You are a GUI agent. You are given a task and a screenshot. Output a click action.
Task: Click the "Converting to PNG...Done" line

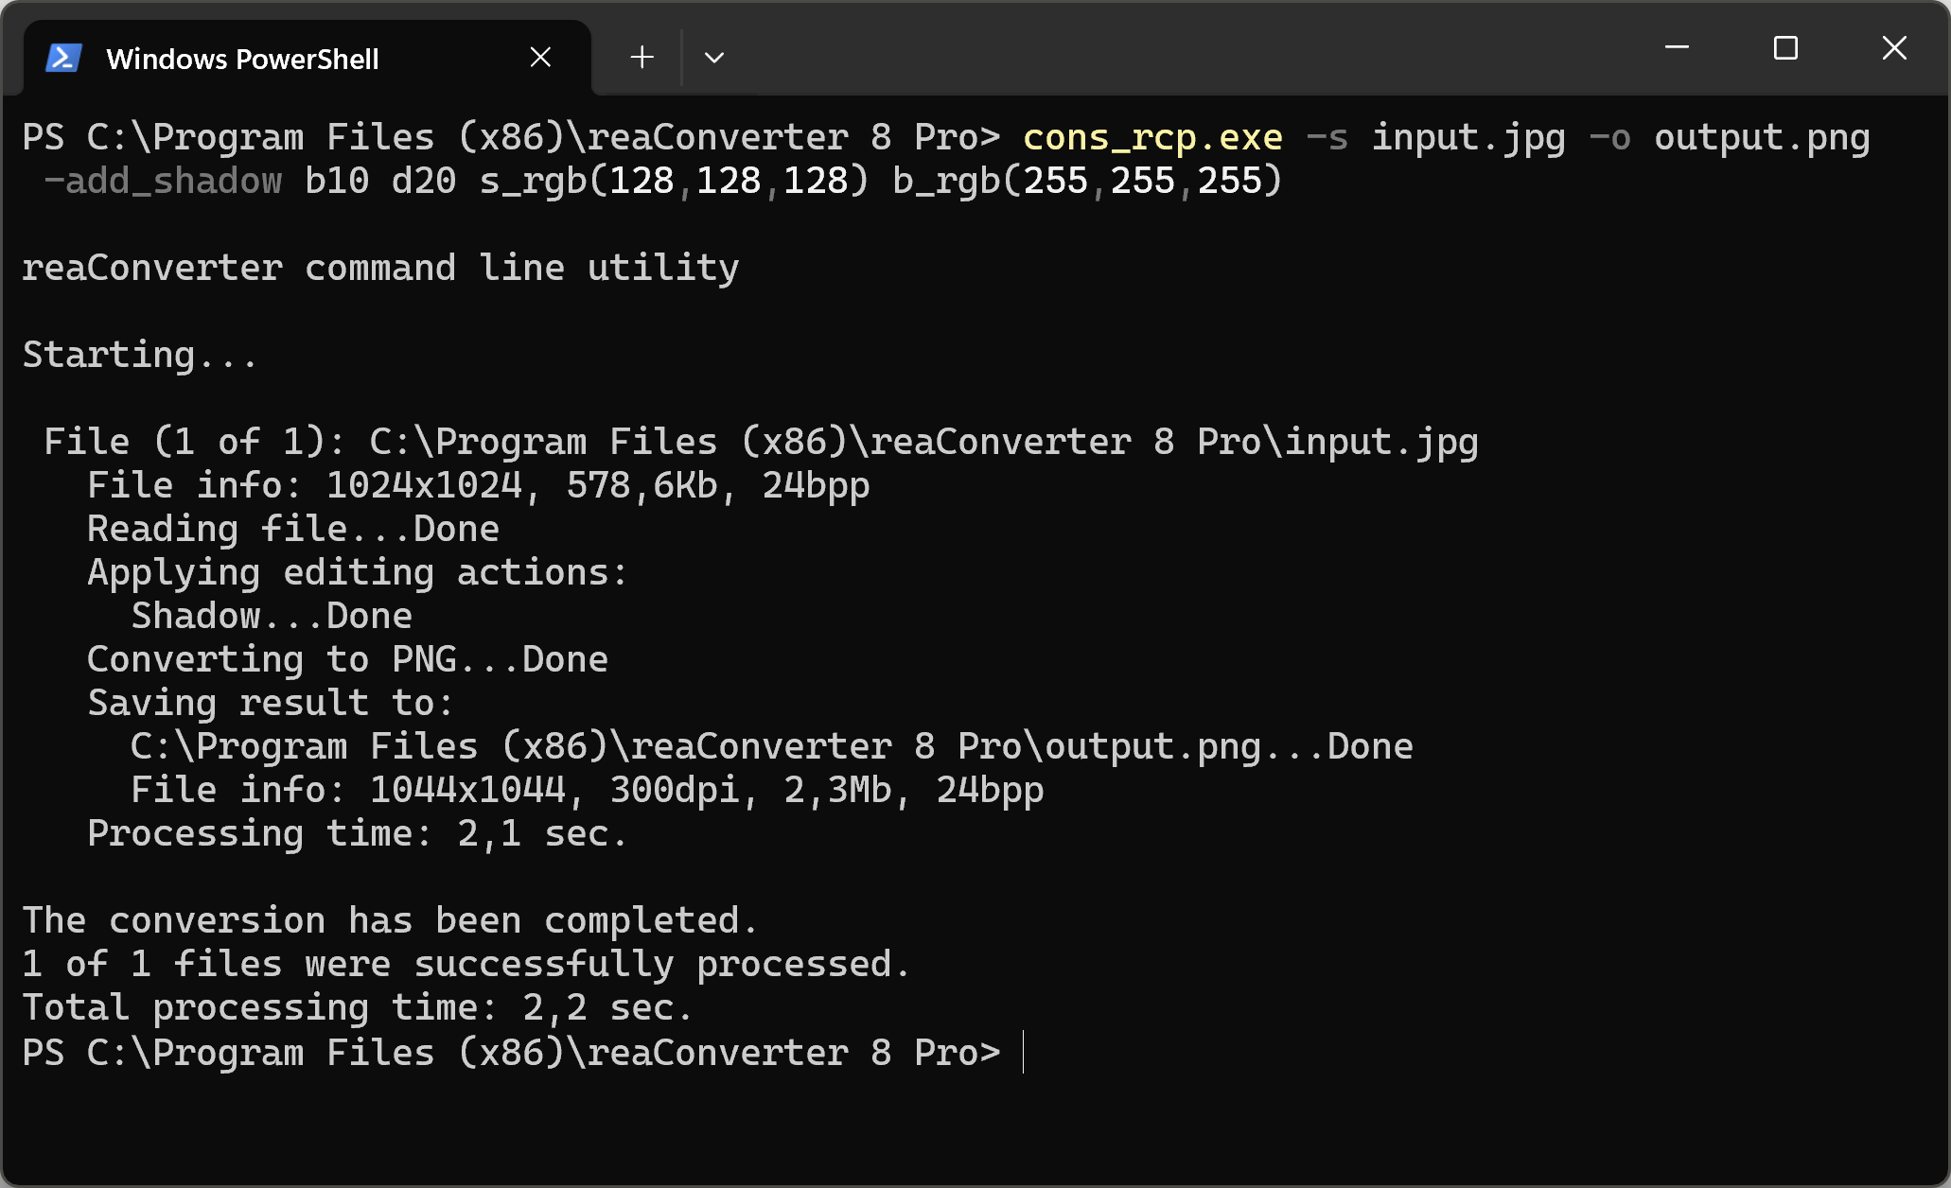347,660
